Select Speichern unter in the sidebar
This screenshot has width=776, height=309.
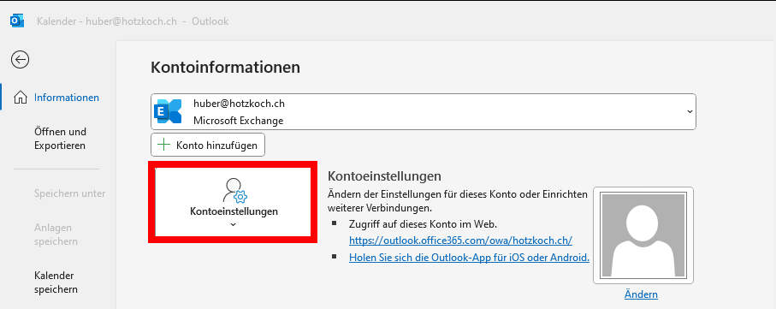pos(70,193)
